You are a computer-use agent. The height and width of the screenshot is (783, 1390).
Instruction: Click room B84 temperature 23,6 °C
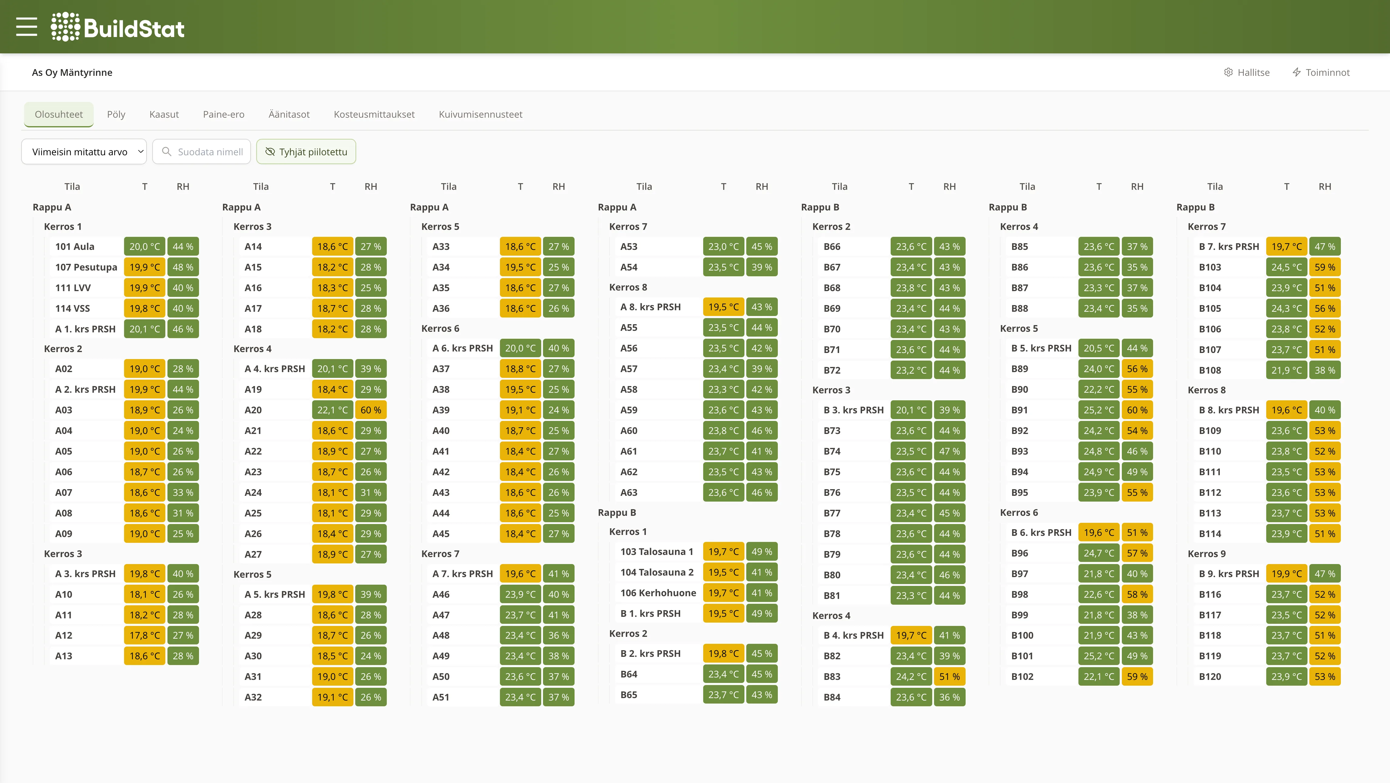tap(911, 697)
